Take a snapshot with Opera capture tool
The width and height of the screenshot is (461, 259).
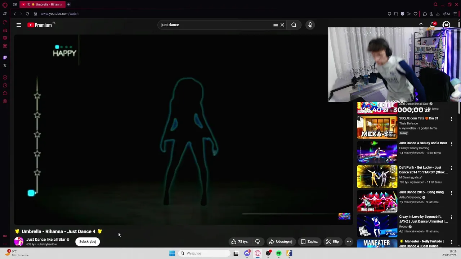tap(396, 14)
